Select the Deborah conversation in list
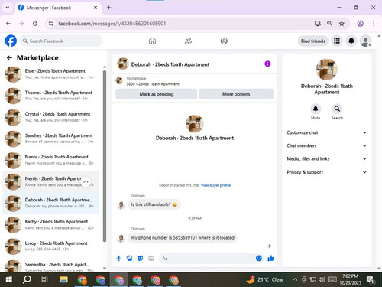The width and height of the screenshot is (382, 287). click(x=51, y=204)
